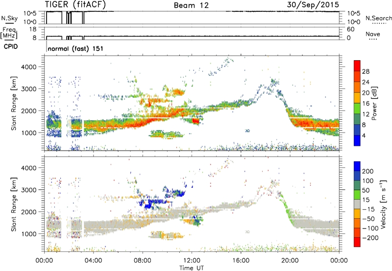Click the '12:00' time axis tick label
Viewport: 392px width, 271px height.
pos(192,261)
